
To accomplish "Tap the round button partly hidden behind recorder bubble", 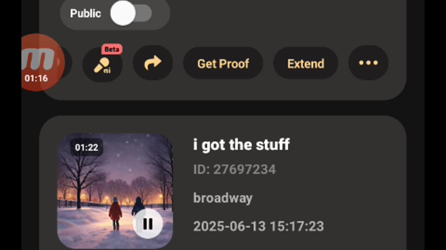I will tap(68, 63).
